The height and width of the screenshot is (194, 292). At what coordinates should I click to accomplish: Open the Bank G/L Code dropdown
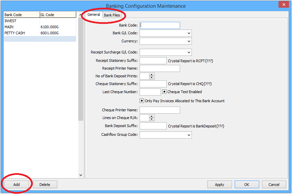pos(189,33)
